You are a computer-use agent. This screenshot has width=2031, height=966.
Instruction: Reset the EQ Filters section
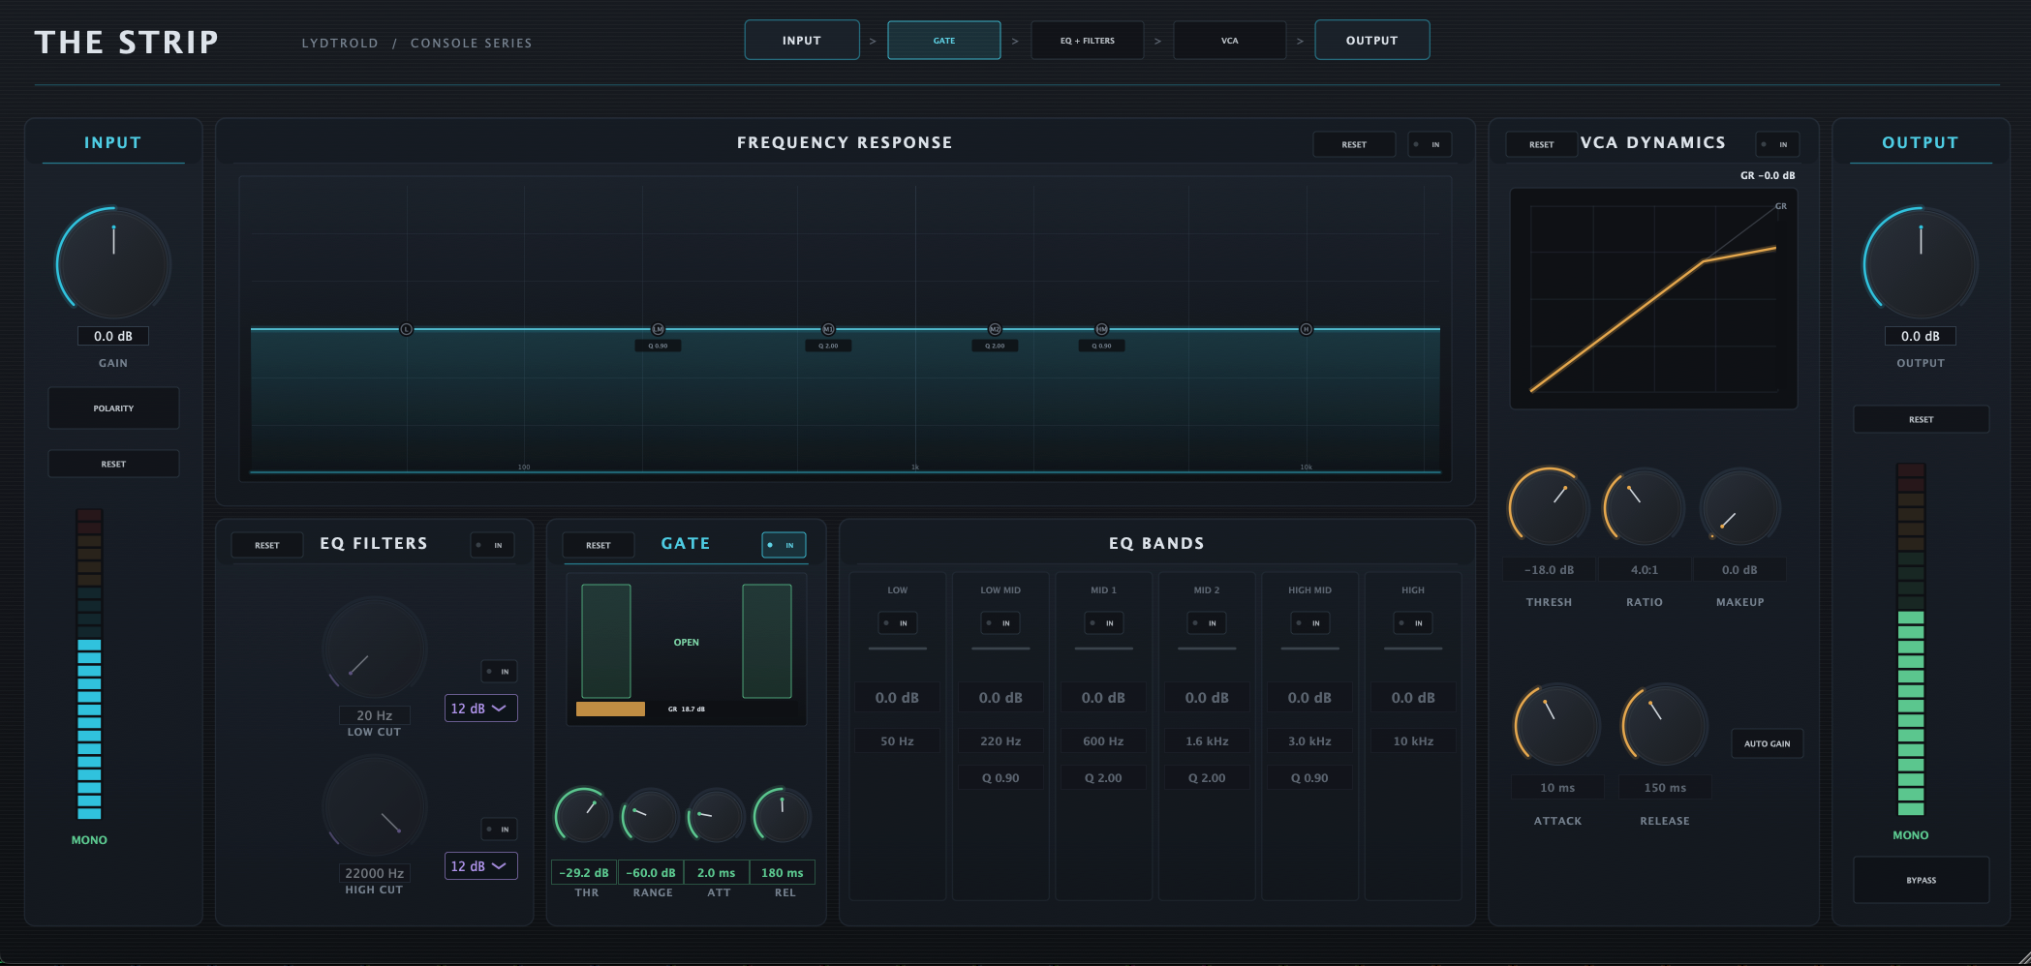(x=267, y=545)
